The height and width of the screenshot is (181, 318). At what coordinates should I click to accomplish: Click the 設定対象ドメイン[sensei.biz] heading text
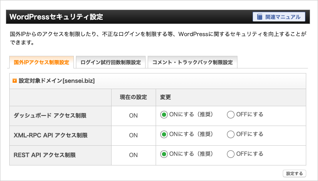57,81
